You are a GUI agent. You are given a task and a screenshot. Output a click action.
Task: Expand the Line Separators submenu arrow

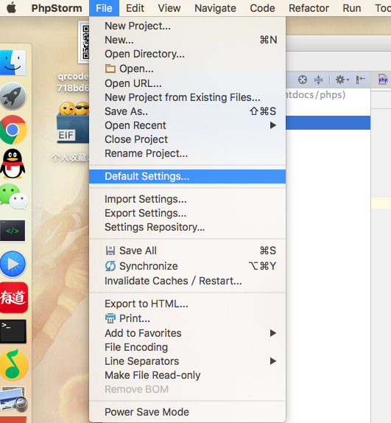click(273, 361)
